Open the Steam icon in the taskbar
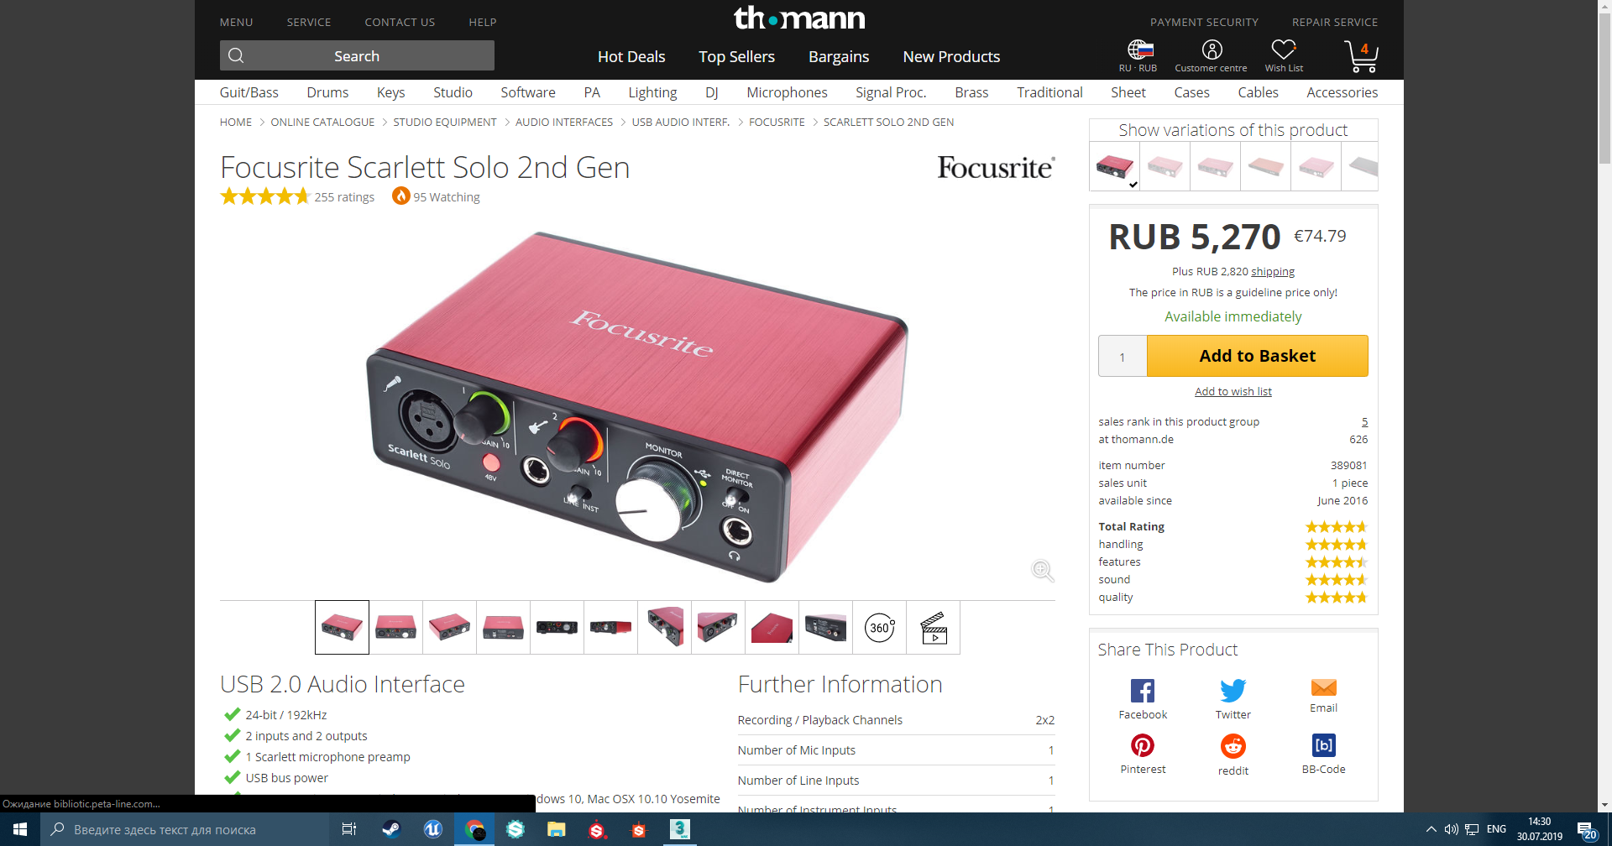The height and width of the screenshot is (846, 1612). point(391,829)
